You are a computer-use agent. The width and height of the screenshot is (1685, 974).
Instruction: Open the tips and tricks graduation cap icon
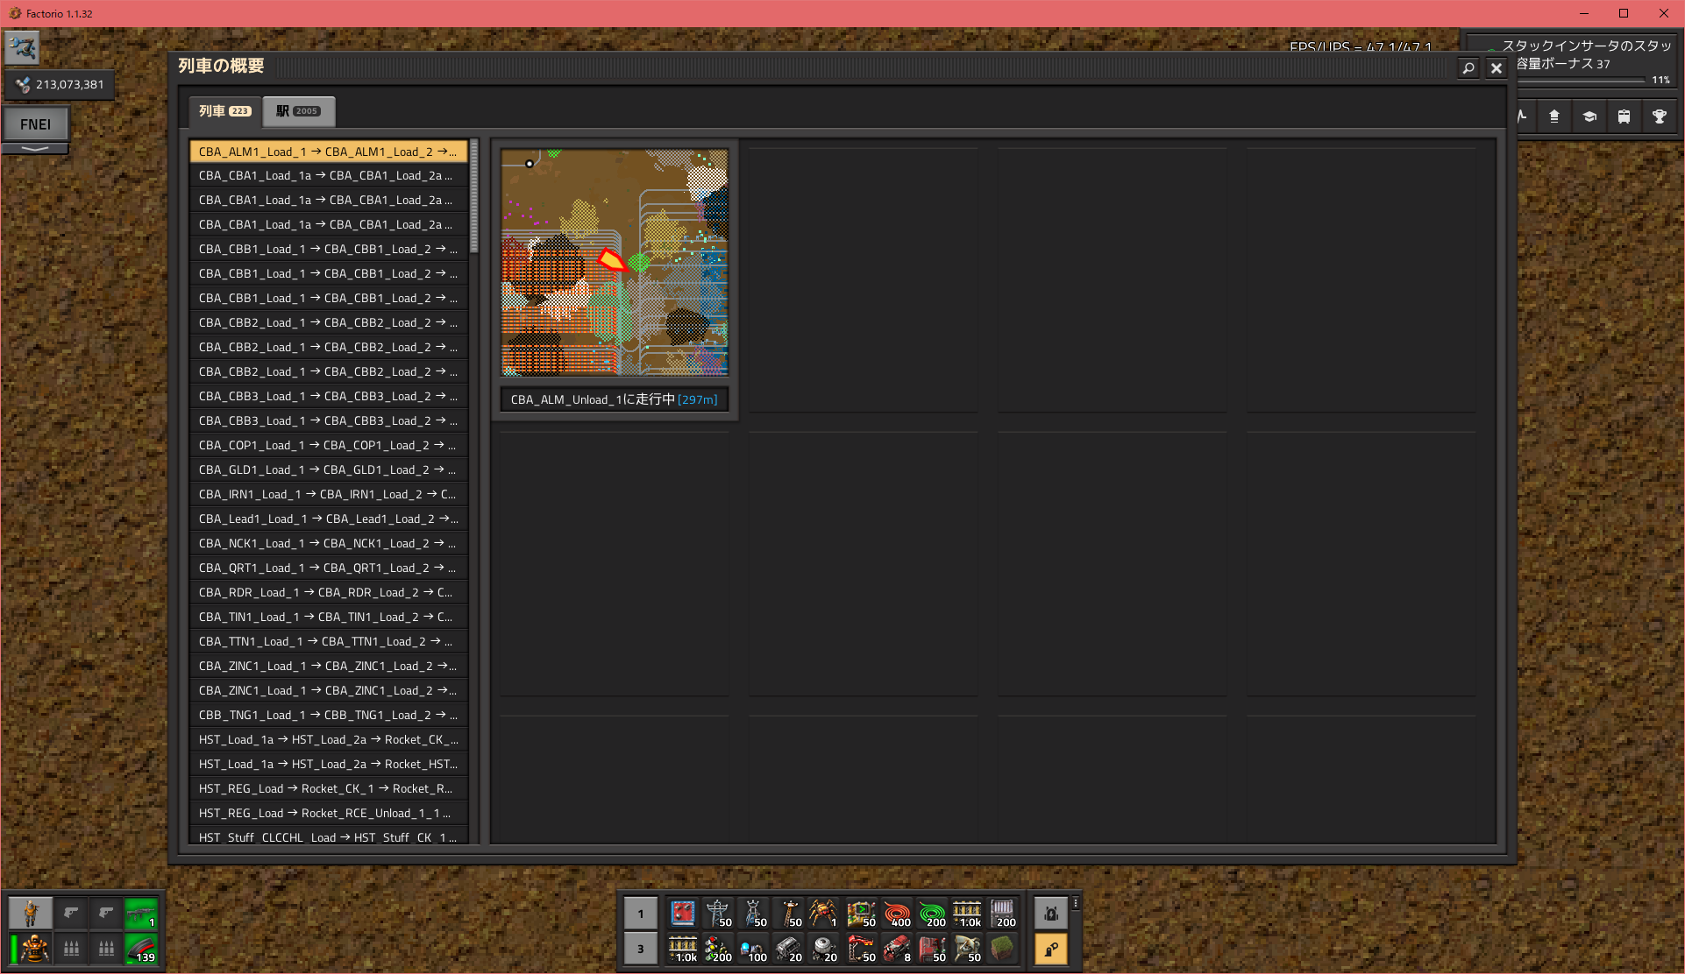(1589, 116)
